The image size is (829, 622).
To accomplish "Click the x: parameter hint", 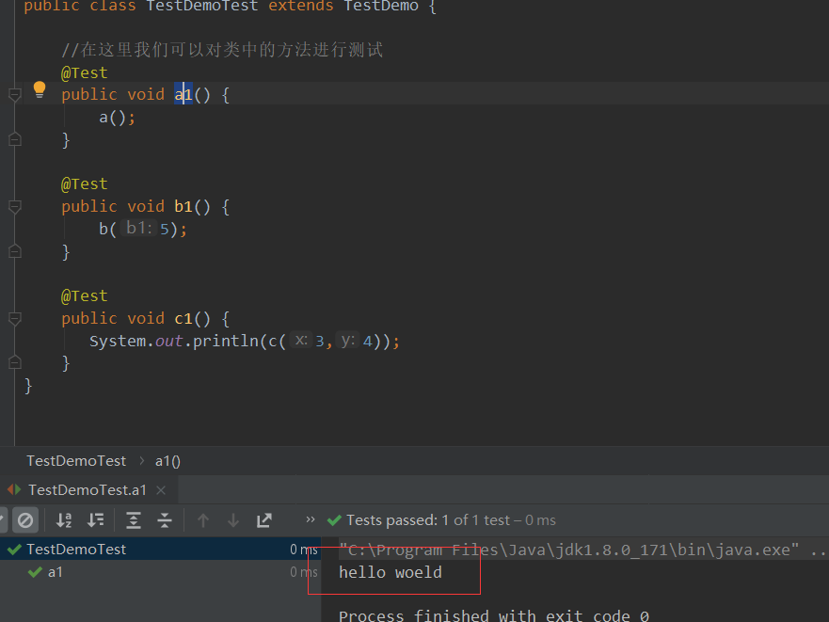I will click(x=301, y=340).
